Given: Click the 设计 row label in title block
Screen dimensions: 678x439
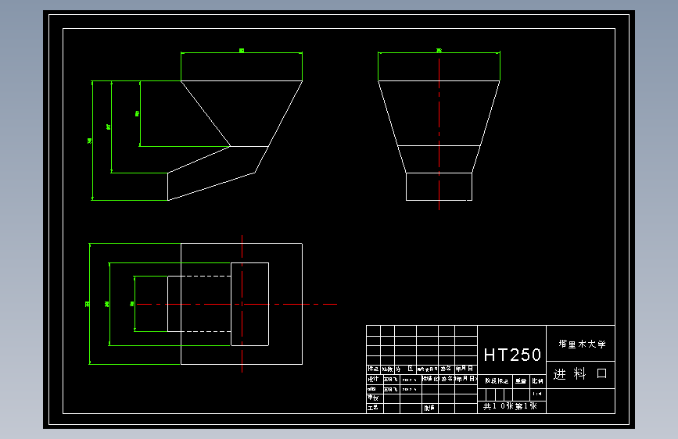Looking at the screenshot, I should 373,379.
